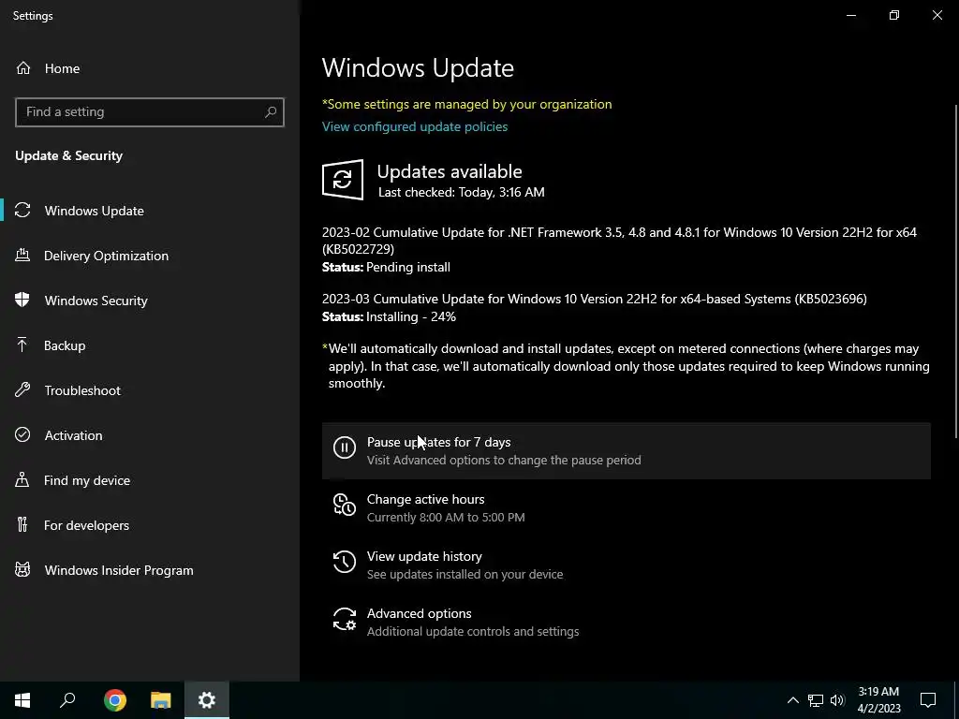Click the Find my device person icon
The width and height of the screenshot is (959, 719).
click(x=22, y=480)
